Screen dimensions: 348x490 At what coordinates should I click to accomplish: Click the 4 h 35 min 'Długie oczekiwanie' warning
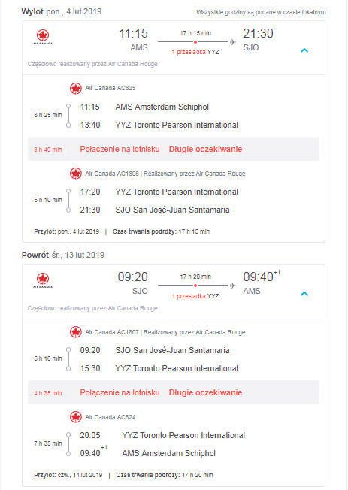point(205,392)
